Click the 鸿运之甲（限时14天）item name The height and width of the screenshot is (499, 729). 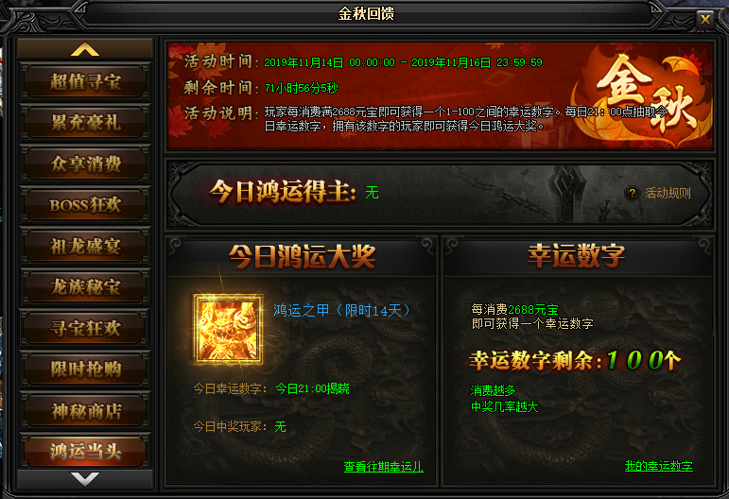tap(341, 310)
